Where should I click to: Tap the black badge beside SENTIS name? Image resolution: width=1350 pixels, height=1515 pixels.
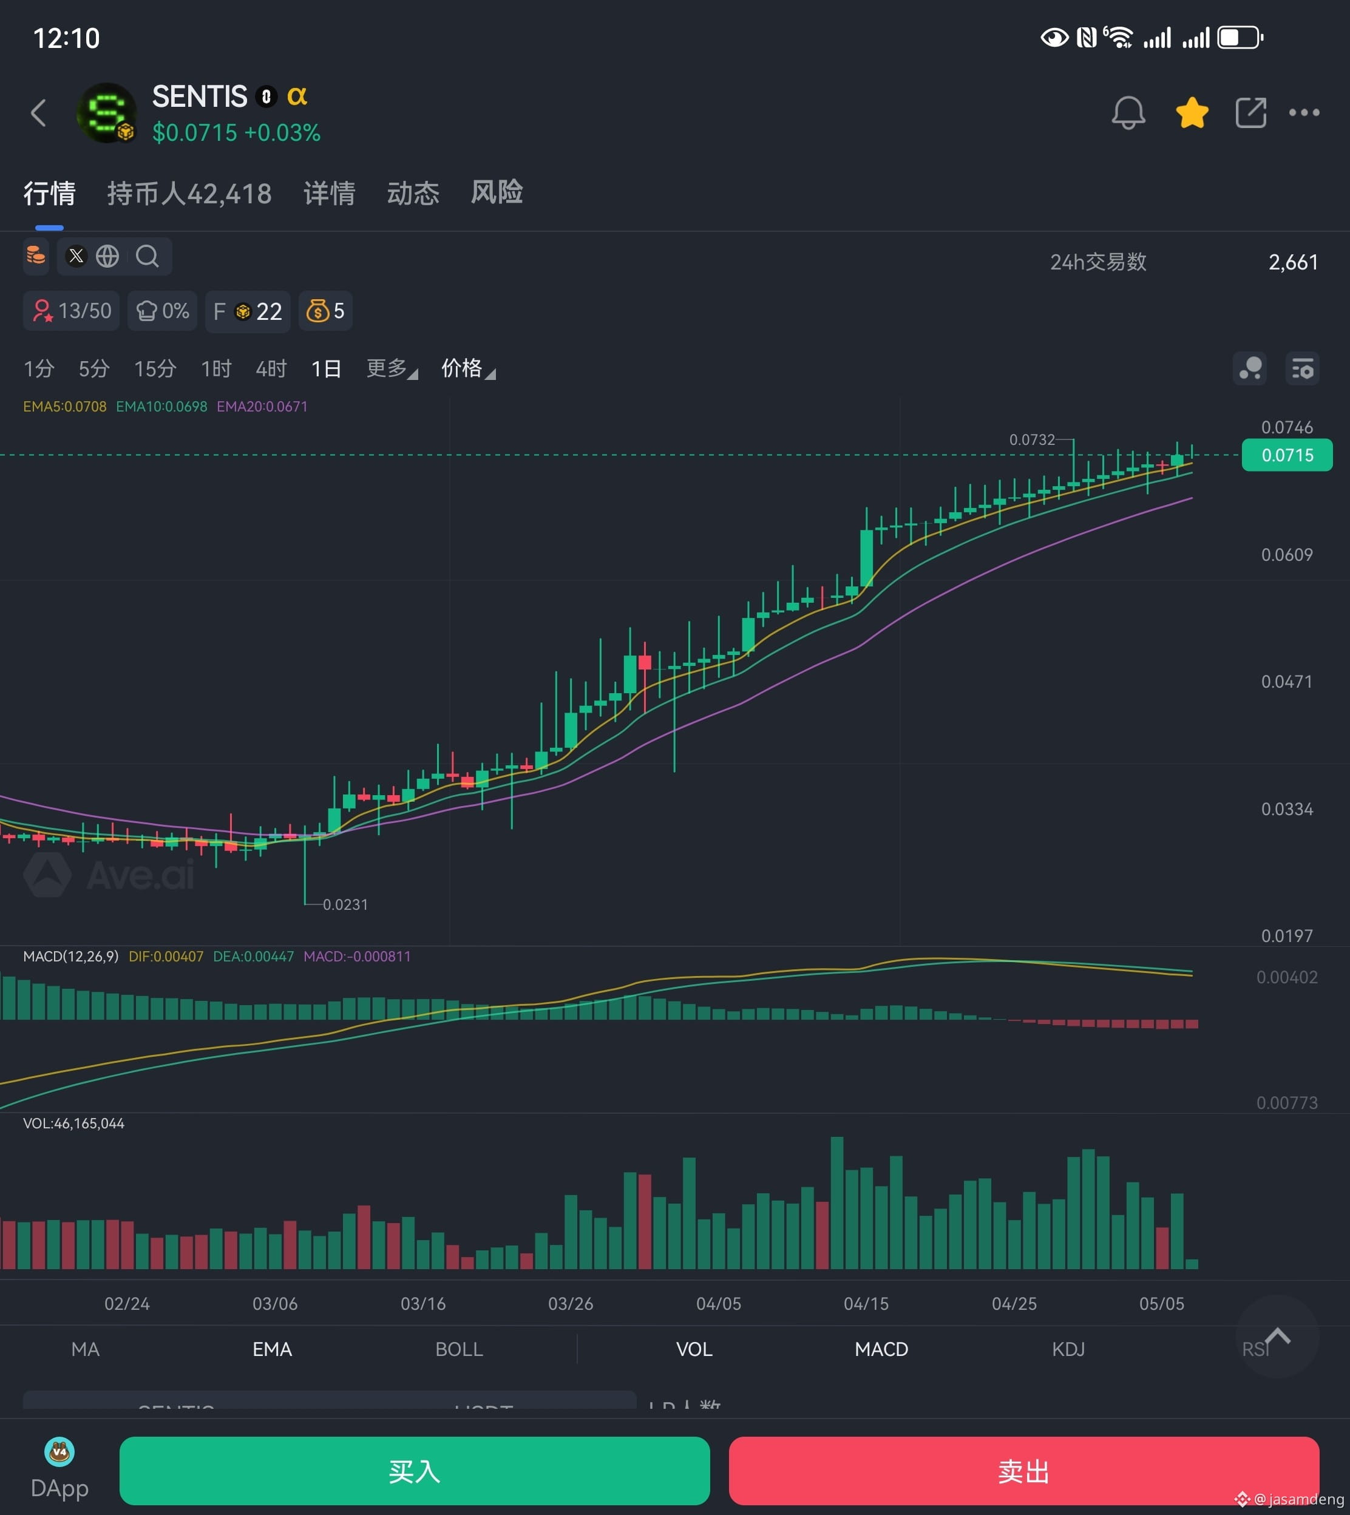click(266, 97)
